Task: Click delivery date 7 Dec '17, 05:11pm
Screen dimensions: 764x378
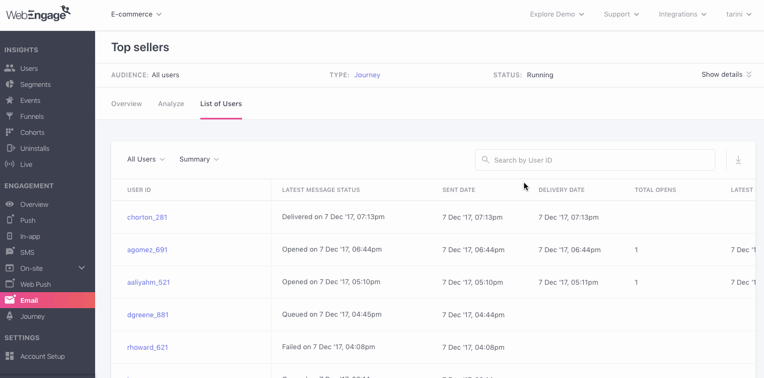Action: coord(568,283)
